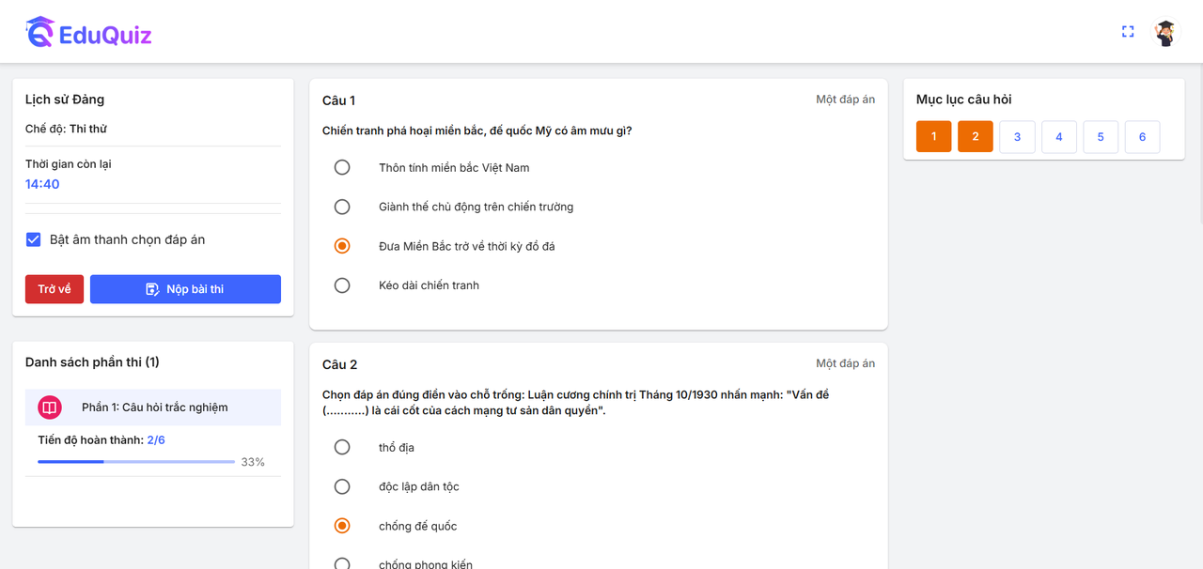Select Phần 1: Câu hỏi trắc nghiệm section
Screen dimensions: 1203x569
tap(153, 408)
